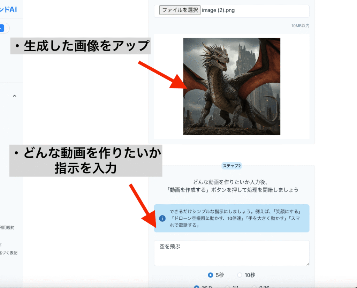The image size is (357, 288).
Task: Open the 利用規約 link in the sidebar
Action: tap(7, 227)
